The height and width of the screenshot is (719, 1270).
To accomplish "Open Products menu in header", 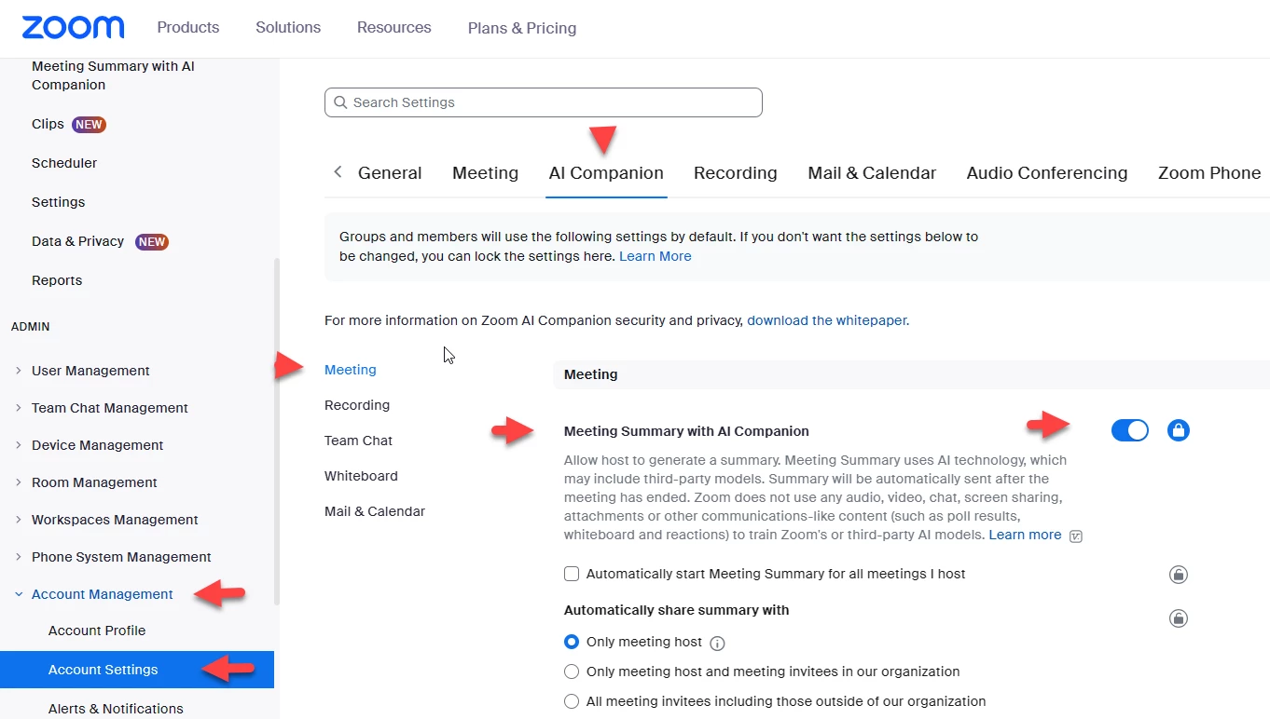I will (x=188, y=27).
